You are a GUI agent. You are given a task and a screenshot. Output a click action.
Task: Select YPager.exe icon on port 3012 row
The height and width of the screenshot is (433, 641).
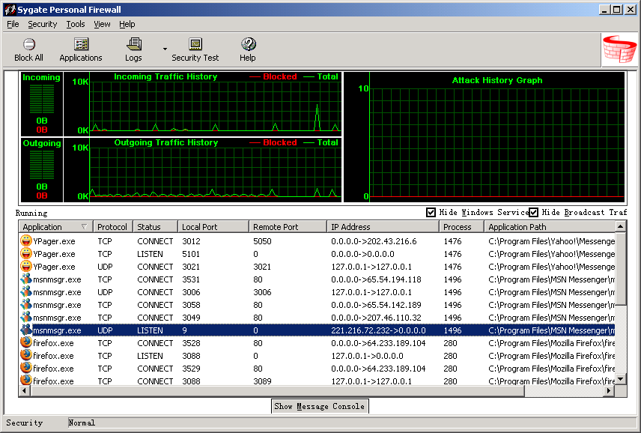pyautogui.click(x=25, y=240)
